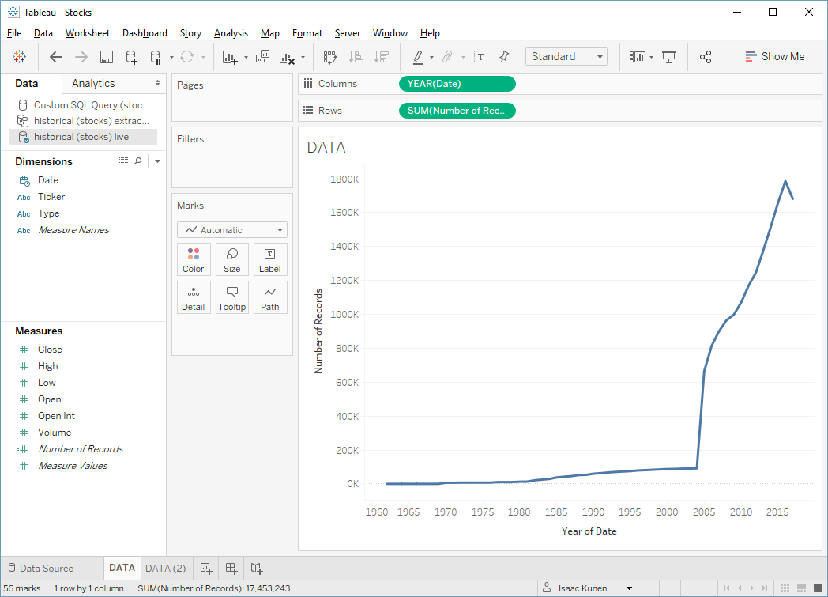Show filmstrip view icon

(801, 588)
